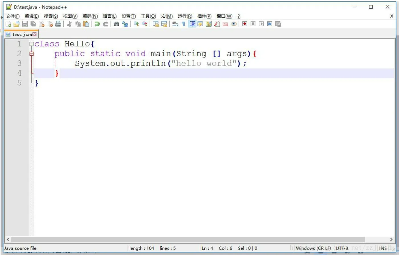
Task: Click the word public in code
Action: [70, 54]
